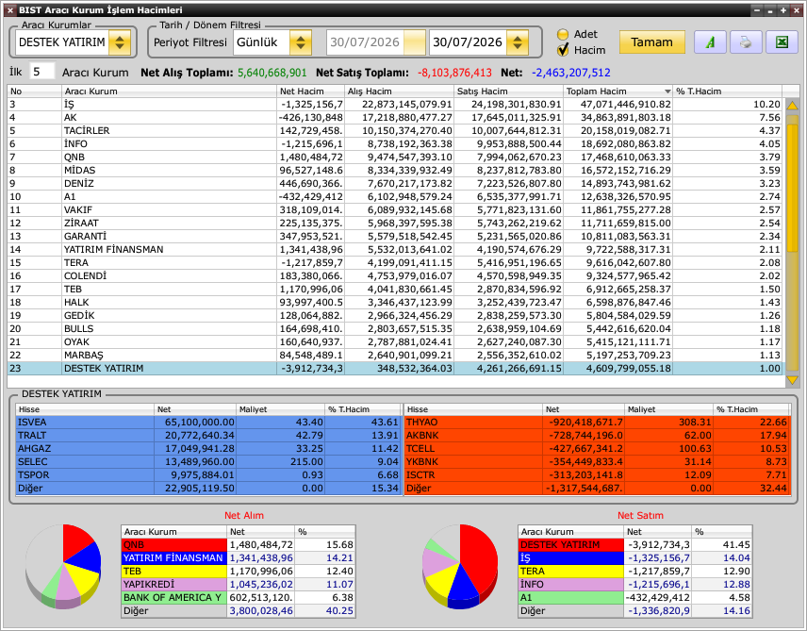
Task: Sort by Alış Hacim column header
Action: [399, 91]
